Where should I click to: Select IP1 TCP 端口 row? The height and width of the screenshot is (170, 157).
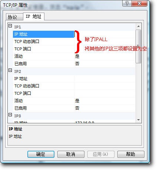74,49
